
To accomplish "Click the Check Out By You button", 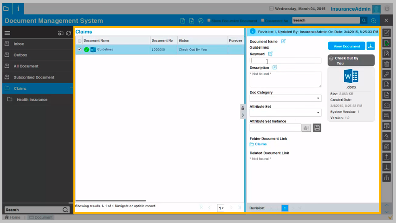I will (351, 60).
